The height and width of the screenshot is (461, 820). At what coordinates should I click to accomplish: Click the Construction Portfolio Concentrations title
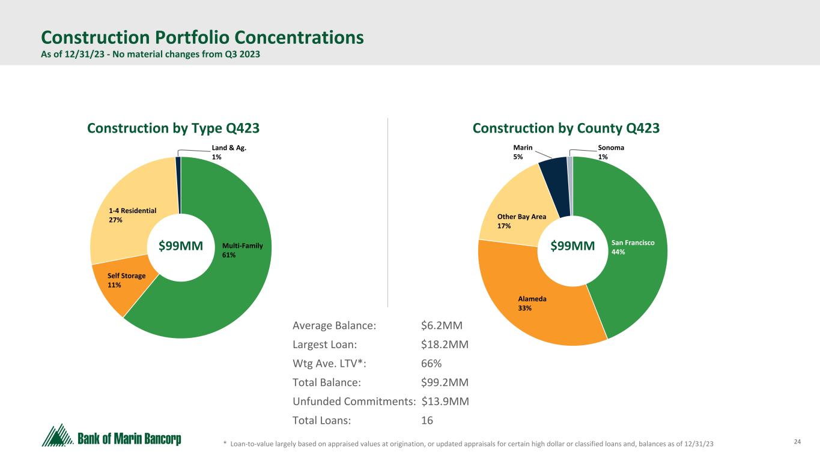click(x=202, y=38)
